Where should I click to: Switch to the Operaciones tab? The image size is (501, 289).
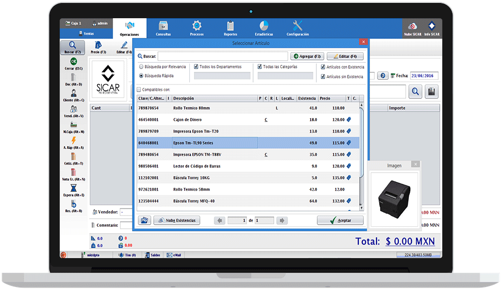click(130, 28)
